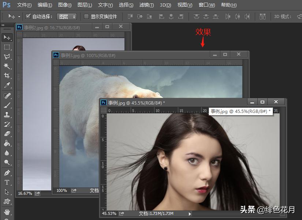Activate the Eraser tool
302x220 pixels.
pos(7,134)
